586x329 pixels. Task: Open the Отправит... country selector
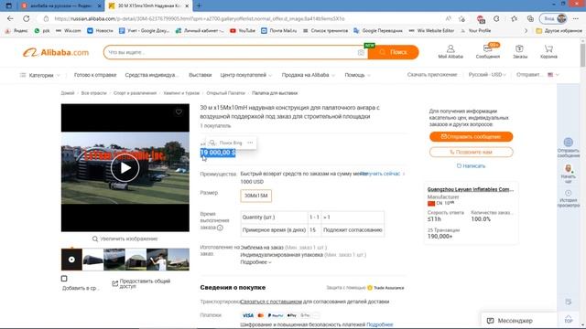click(x=537, y=75)
